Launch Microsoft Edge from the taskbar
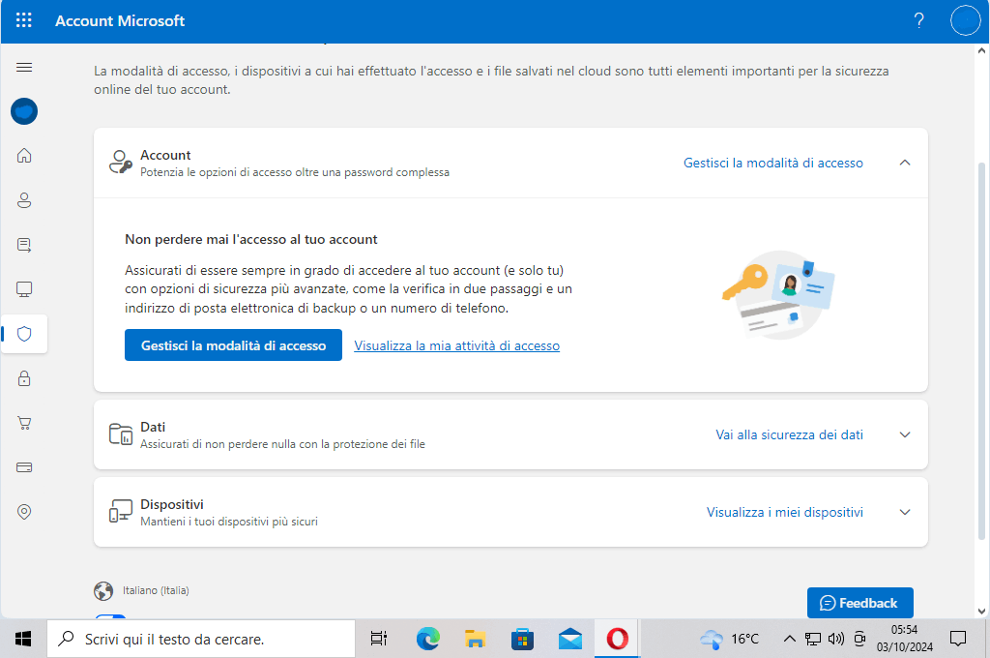The width and height of the screenshot is (990, 658). pos(427,639)
